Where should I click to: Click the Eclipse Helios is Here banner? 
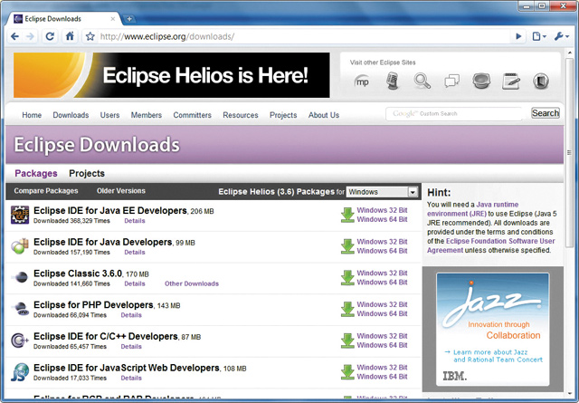click(x=172, y=75)
